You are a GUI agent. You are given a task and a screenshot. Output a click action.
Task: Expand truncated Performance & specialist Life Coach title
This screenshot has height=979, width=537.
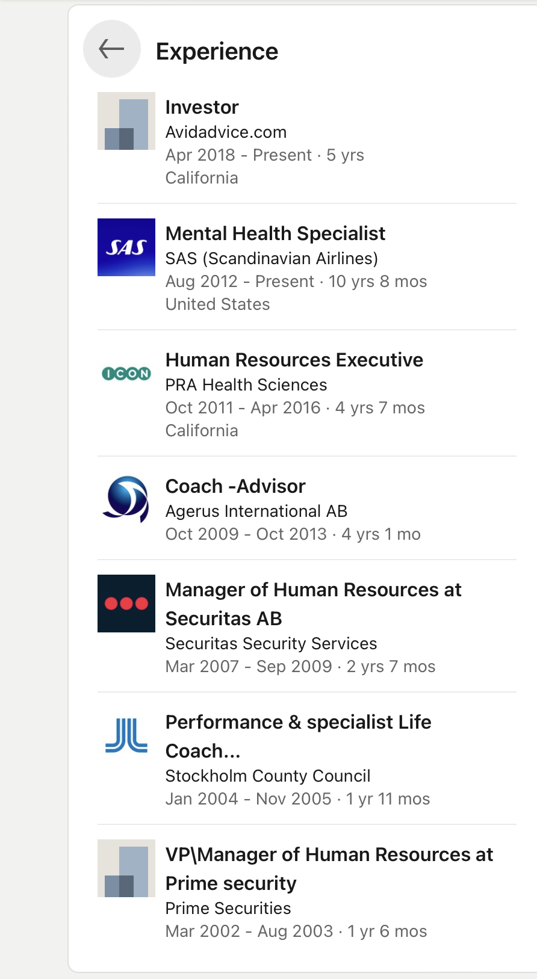click(298, 736)
